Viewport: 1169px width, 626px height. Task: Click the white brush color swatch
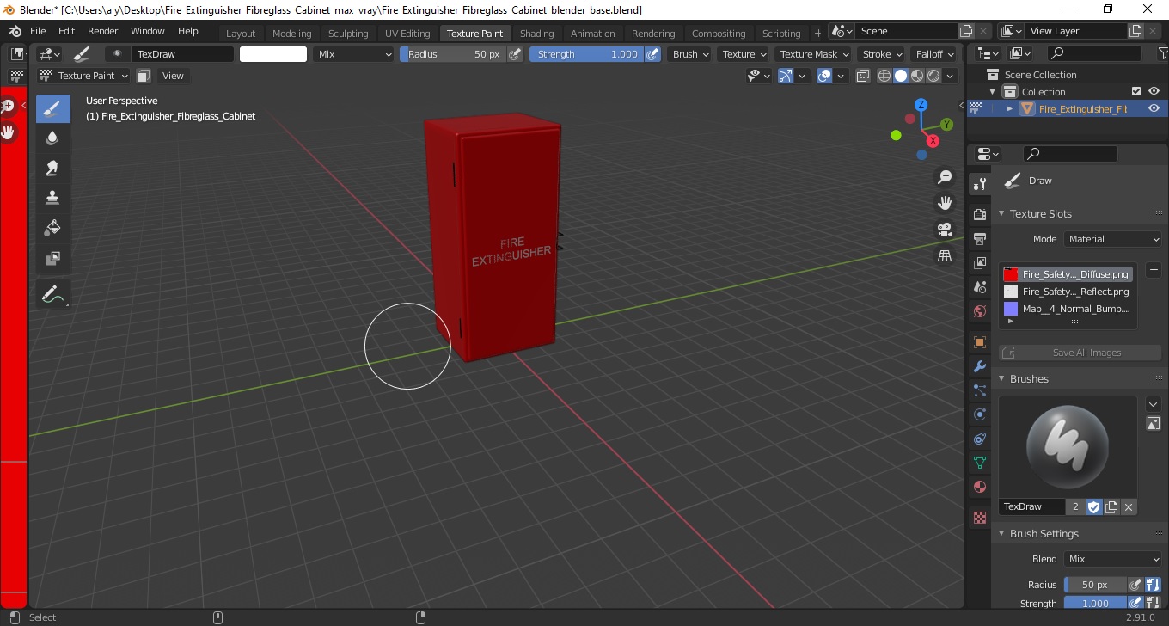click(273, 54)
